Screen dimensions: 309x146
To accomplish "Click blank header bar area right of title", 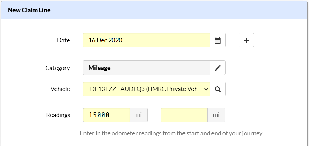I will point(177,10).
